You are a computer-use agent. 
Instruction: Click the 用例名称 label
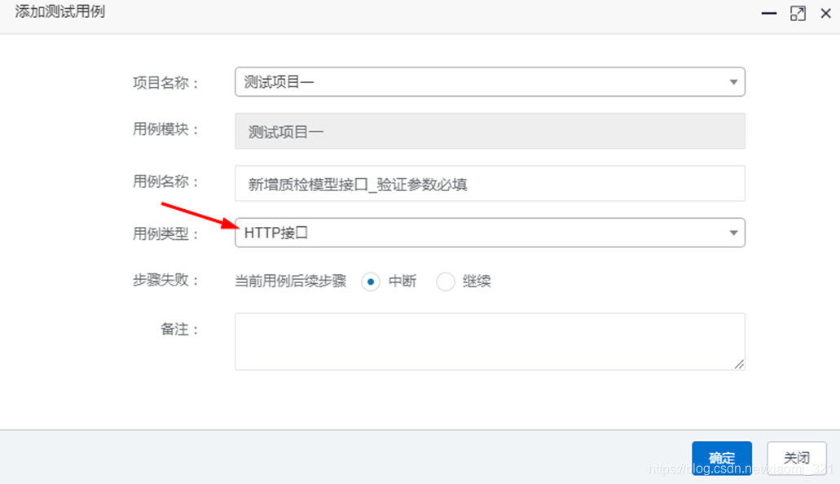click(165, 182)
